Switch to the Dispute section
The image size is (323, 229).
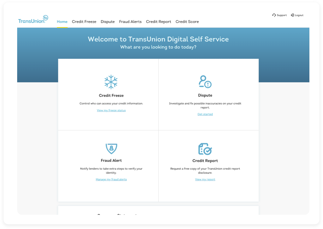click(x=108, y=22)
